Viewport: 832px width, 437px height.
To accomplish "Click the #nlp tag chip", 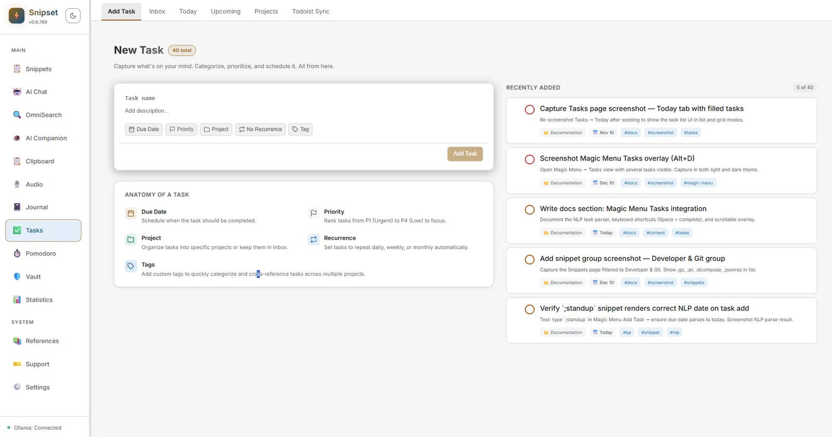I will pos(674,333).
